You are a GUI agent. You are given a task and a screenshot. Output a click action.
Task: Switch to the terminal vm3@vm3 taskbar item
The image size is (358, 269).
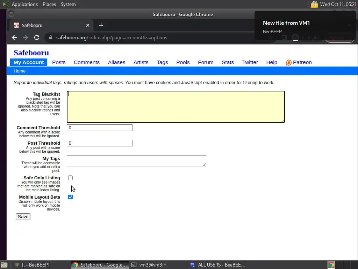point(149,265)
